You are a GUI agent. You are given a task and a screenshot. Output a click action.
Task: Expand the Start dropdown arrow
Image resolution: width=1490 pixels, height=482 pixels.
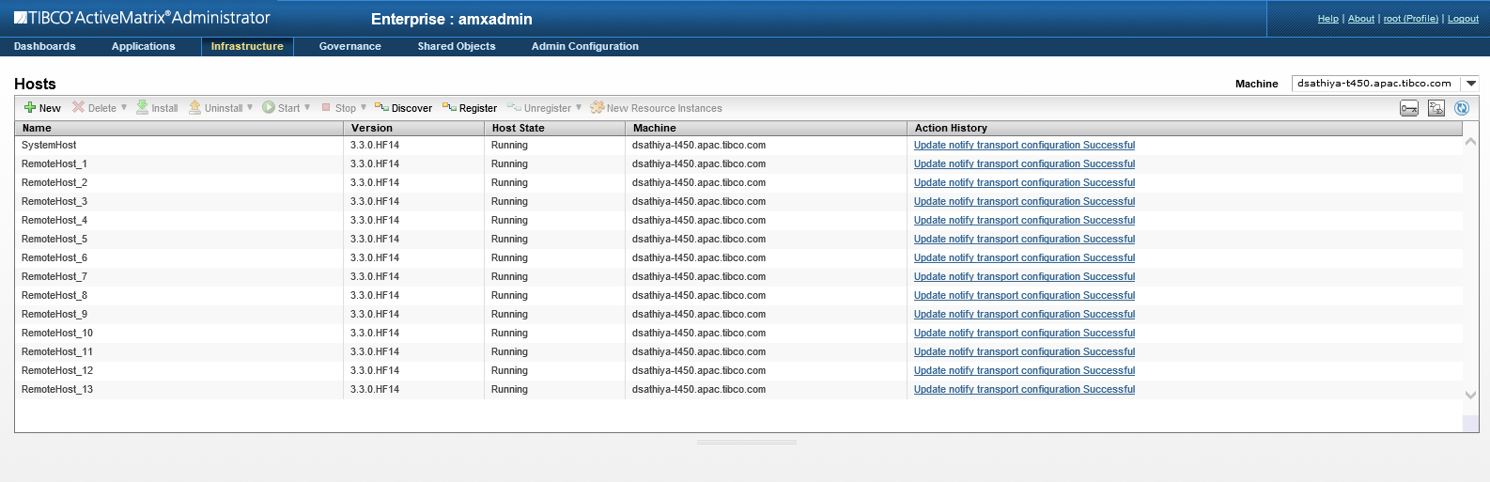(307, 107)
